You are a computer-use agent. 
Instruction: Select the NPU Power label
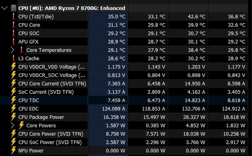click(31, 151)
